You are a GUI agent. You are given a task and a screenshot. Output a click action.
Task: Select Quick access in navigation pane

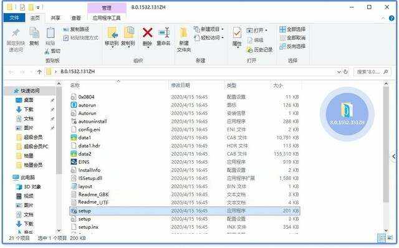[30, 91]
